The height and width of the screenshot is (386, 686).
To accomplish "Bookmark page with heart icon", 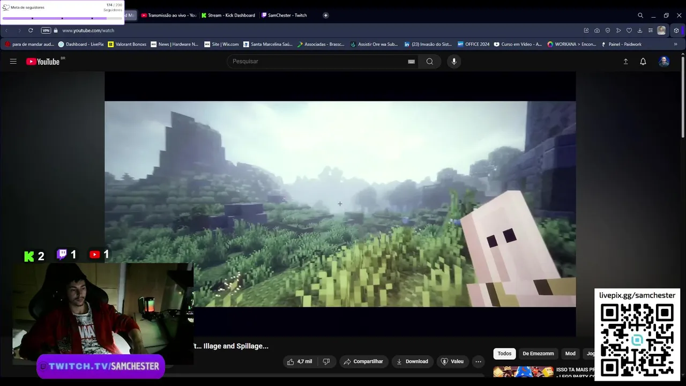I will pyautogui.click(x=629, y=31).
